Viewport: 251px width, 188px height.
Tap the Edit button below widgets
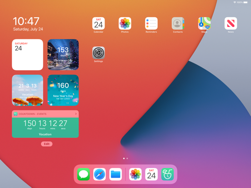point(46,144)
